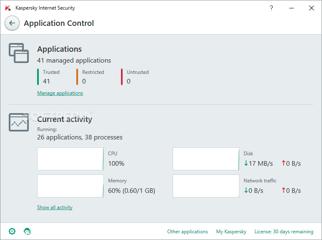322x240 pixels.
Task: Click the 26 applications, 38 processes text
Action: tap(80, 137)
